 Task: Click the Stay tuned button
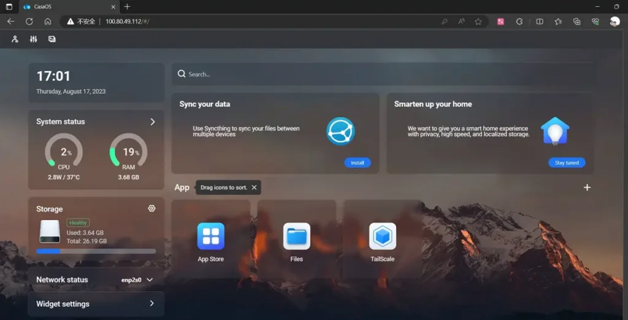point(567,163)
